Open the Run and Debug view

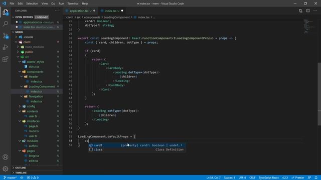tap(6, 47)
